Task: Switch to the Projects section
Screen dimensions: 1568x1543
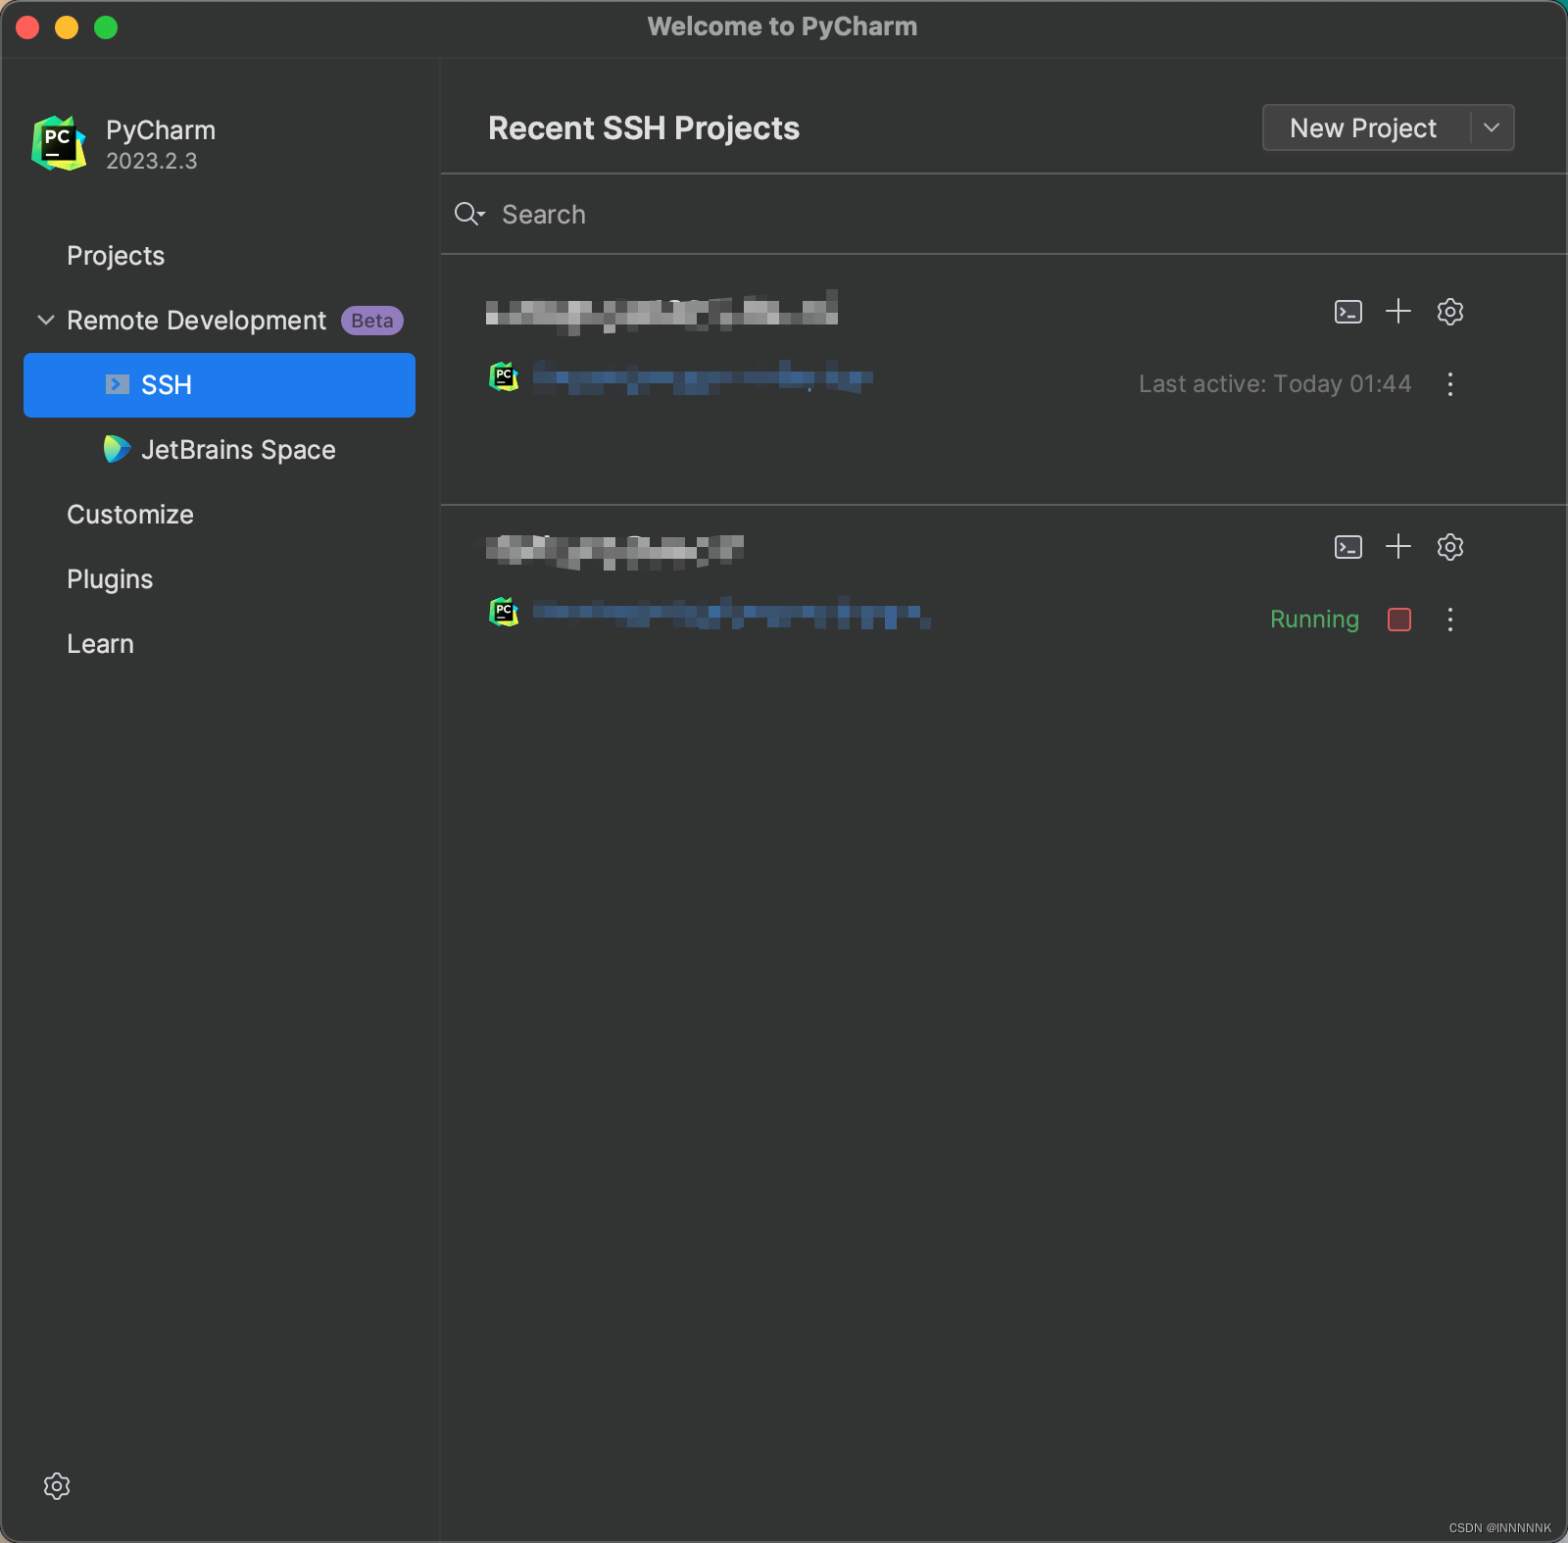Action: pyautogui.click(x=116, y=255)
